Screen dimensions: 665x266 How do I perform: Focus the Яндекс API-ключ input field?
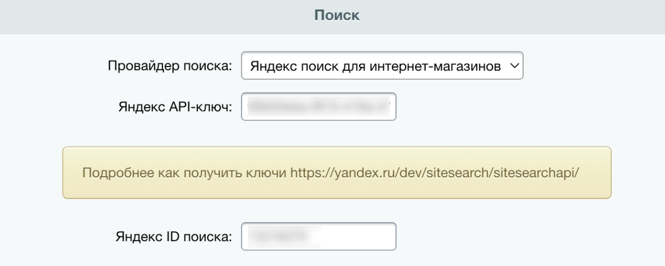coord(319,106)
